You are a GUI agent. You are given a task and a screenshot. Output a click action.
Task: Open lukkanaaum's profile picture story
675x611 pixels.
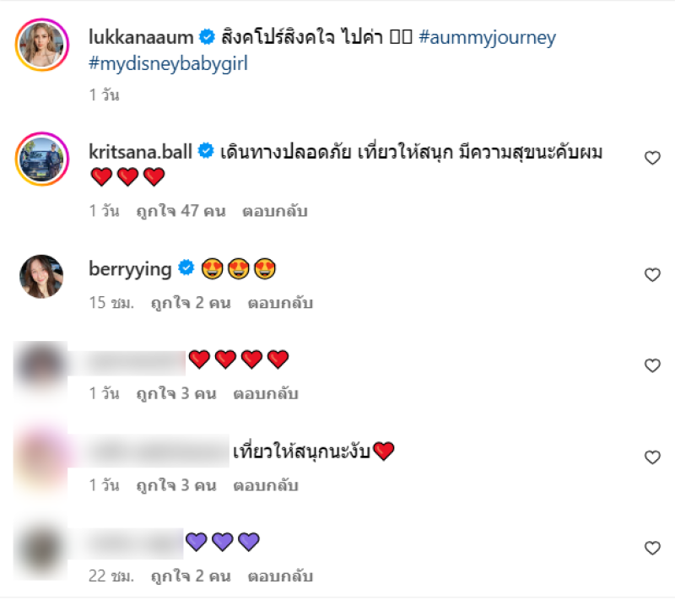tap(42, 45)
